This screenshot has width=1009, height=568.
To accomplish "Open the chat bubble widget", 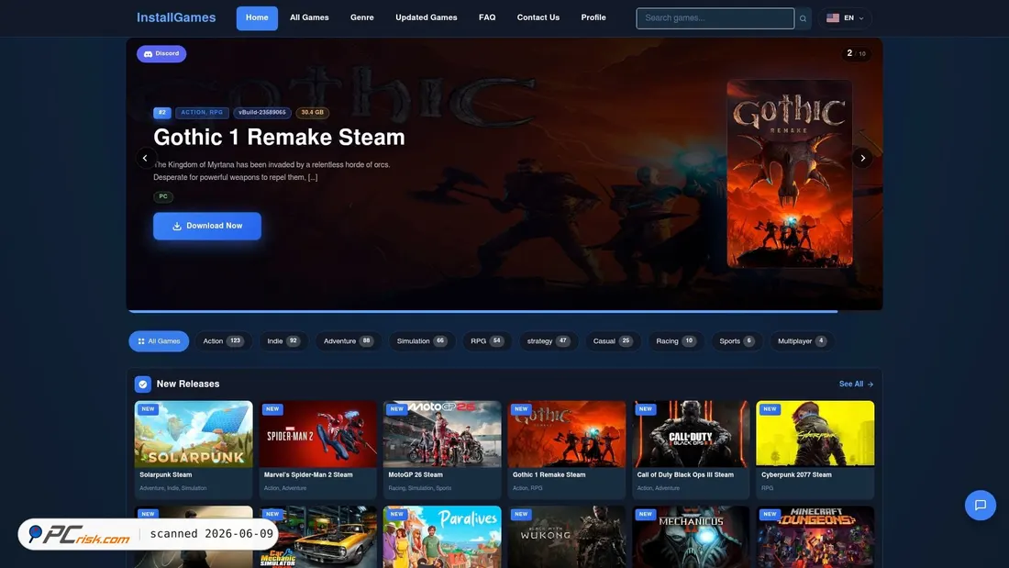I will 980,505.
